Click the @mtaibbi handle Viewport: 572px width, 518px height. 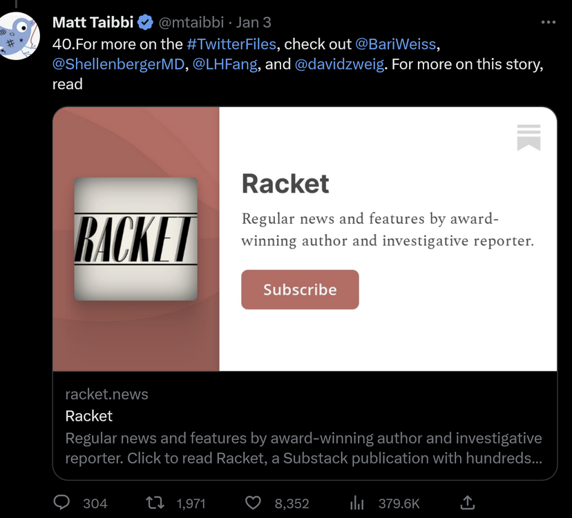(191, 23)
